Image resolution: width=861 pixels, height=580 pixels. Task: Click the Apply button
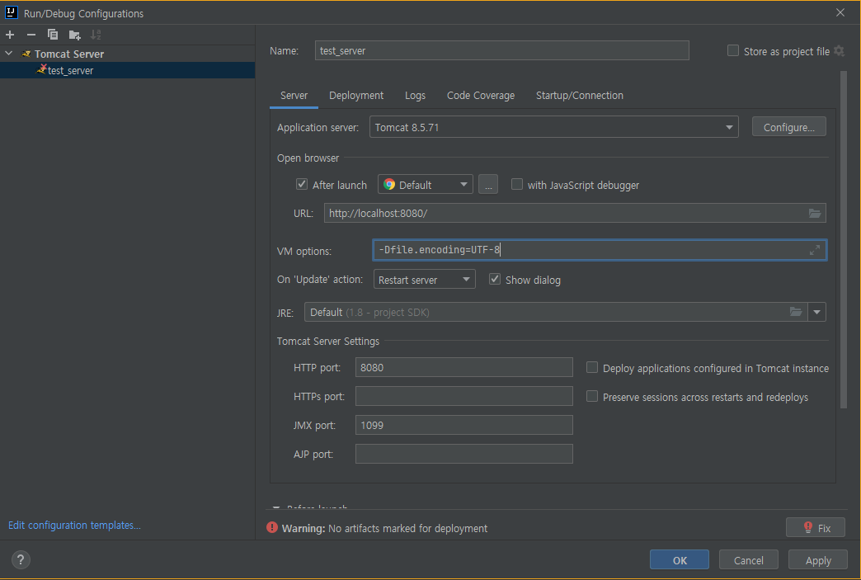pos(817,559)
